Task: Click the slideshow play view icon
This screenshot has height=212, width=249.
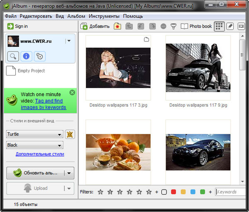Action: pos(241,26)
